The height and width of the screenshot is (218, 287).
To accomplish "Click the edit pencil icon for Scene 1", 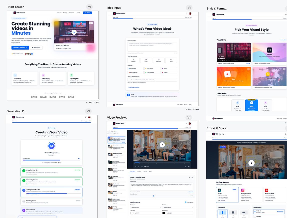I will (189, 178).
